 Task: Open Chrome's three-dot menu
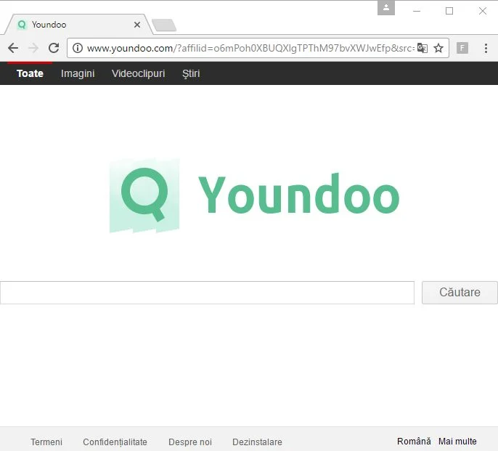(486, 48)
